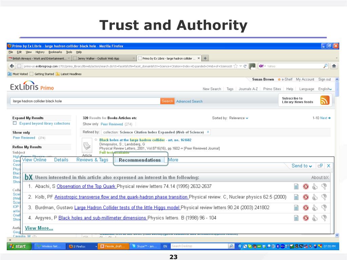The image size is (347, 260).
Task: Close the recommendations panel with X
Action: pos(329,166)
